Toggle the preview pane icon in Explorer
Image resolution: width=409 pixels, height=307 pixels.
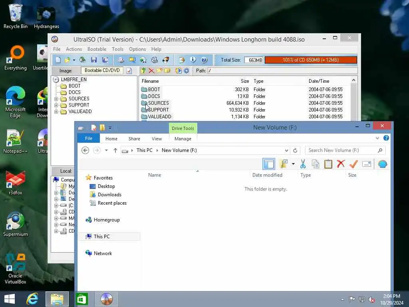click(x=269, y=164)
